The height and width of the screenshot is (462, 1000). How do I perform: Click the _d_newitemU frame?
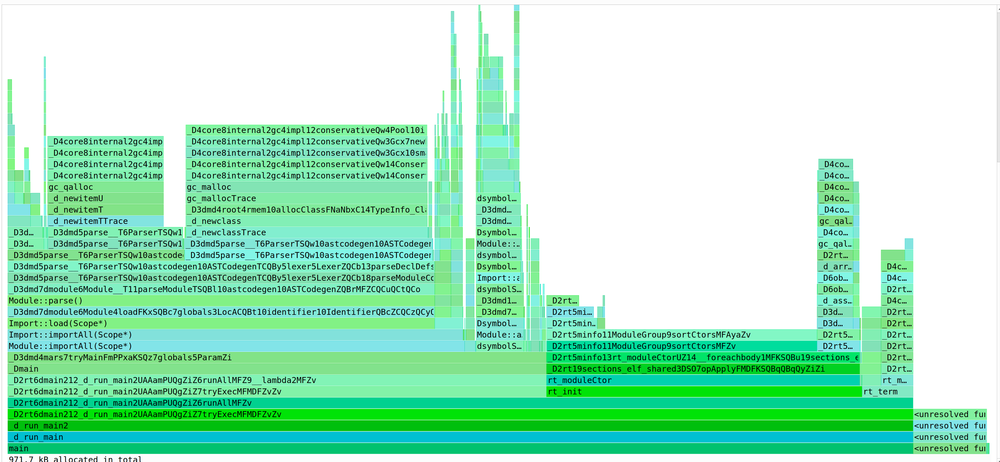(x=105, y=198)
